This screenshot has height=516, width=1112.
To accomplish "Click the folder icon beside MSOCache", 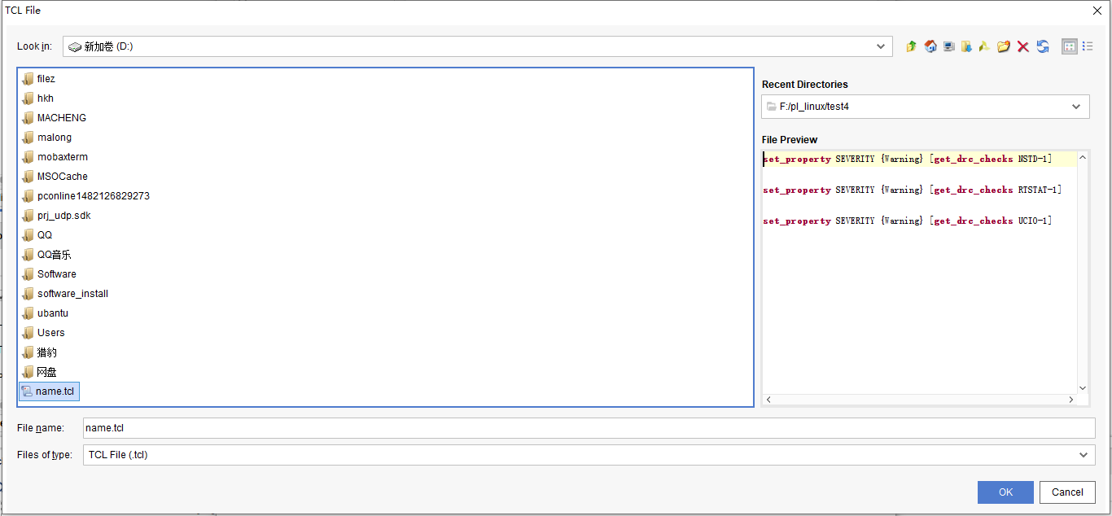I will 28,177.
